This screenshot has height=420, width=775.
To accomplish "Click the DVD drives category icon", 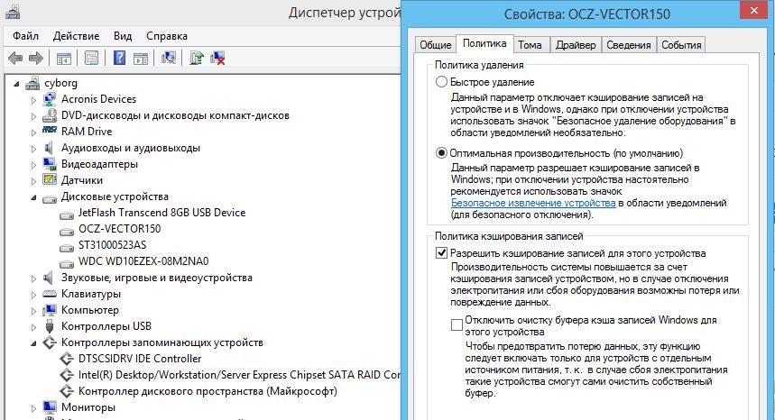I will point(49,115).
